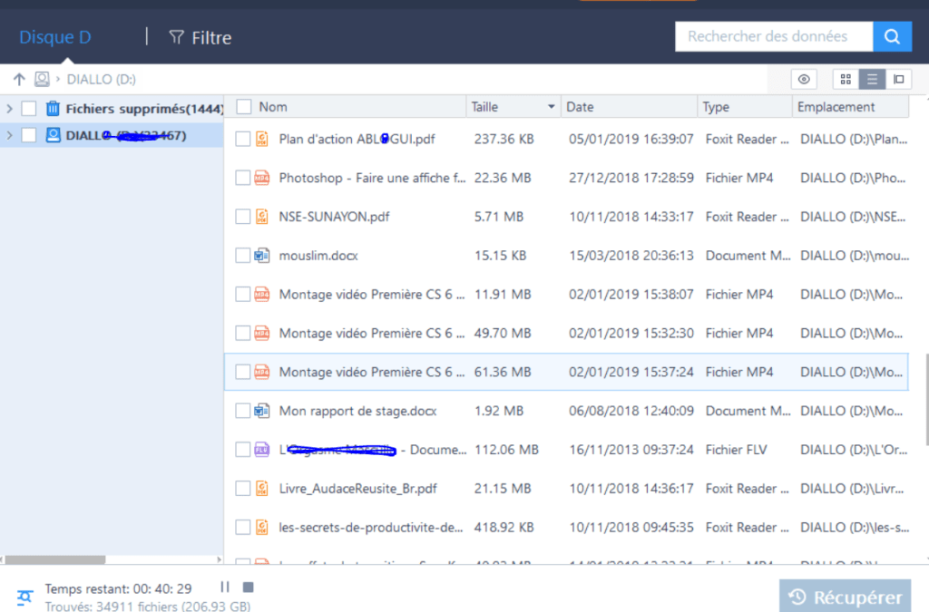Open the Taille column sort dropdown arrow
929x612 pixels.
coord(551,108)
